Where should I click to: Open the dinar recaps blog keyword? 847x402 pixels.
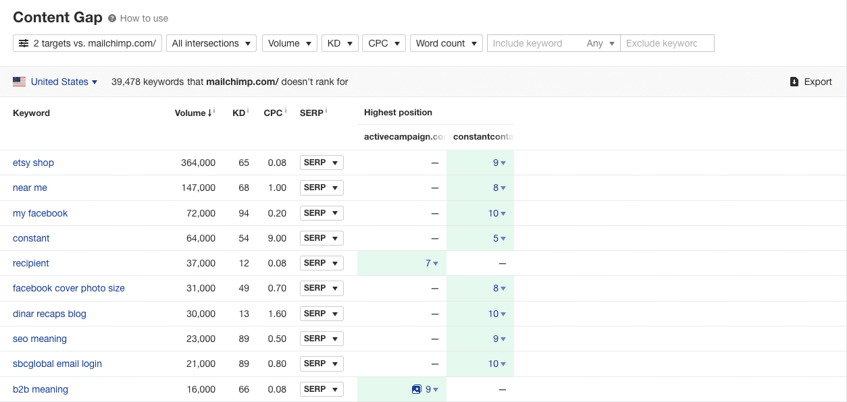49,314
